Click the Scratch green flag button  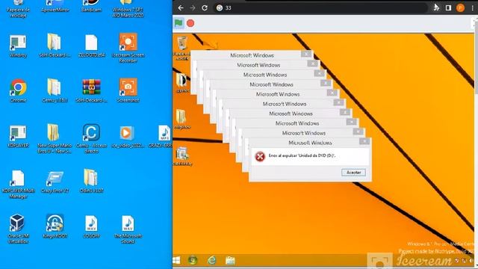[179, 23]
